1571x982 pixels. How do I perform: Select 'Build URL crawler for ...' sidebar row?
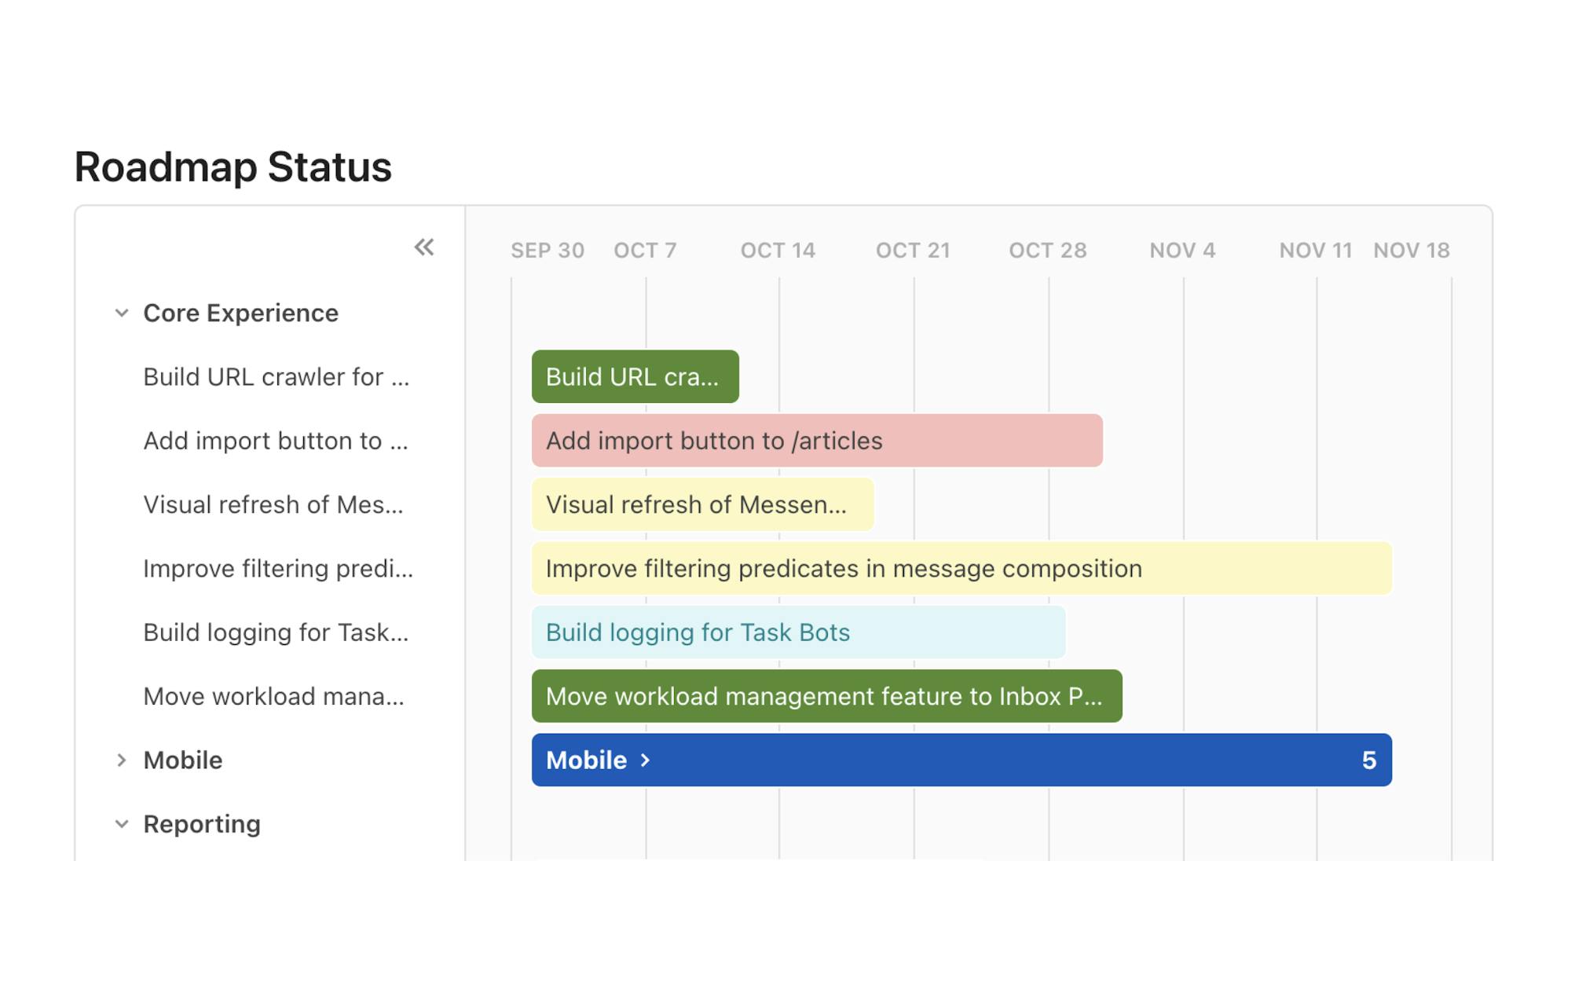click(x=276, y=377)
